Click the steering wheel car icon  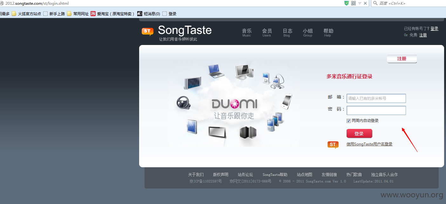183,104
